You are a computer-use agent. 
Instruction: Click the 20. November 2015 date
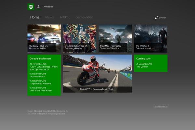(38, 64)
